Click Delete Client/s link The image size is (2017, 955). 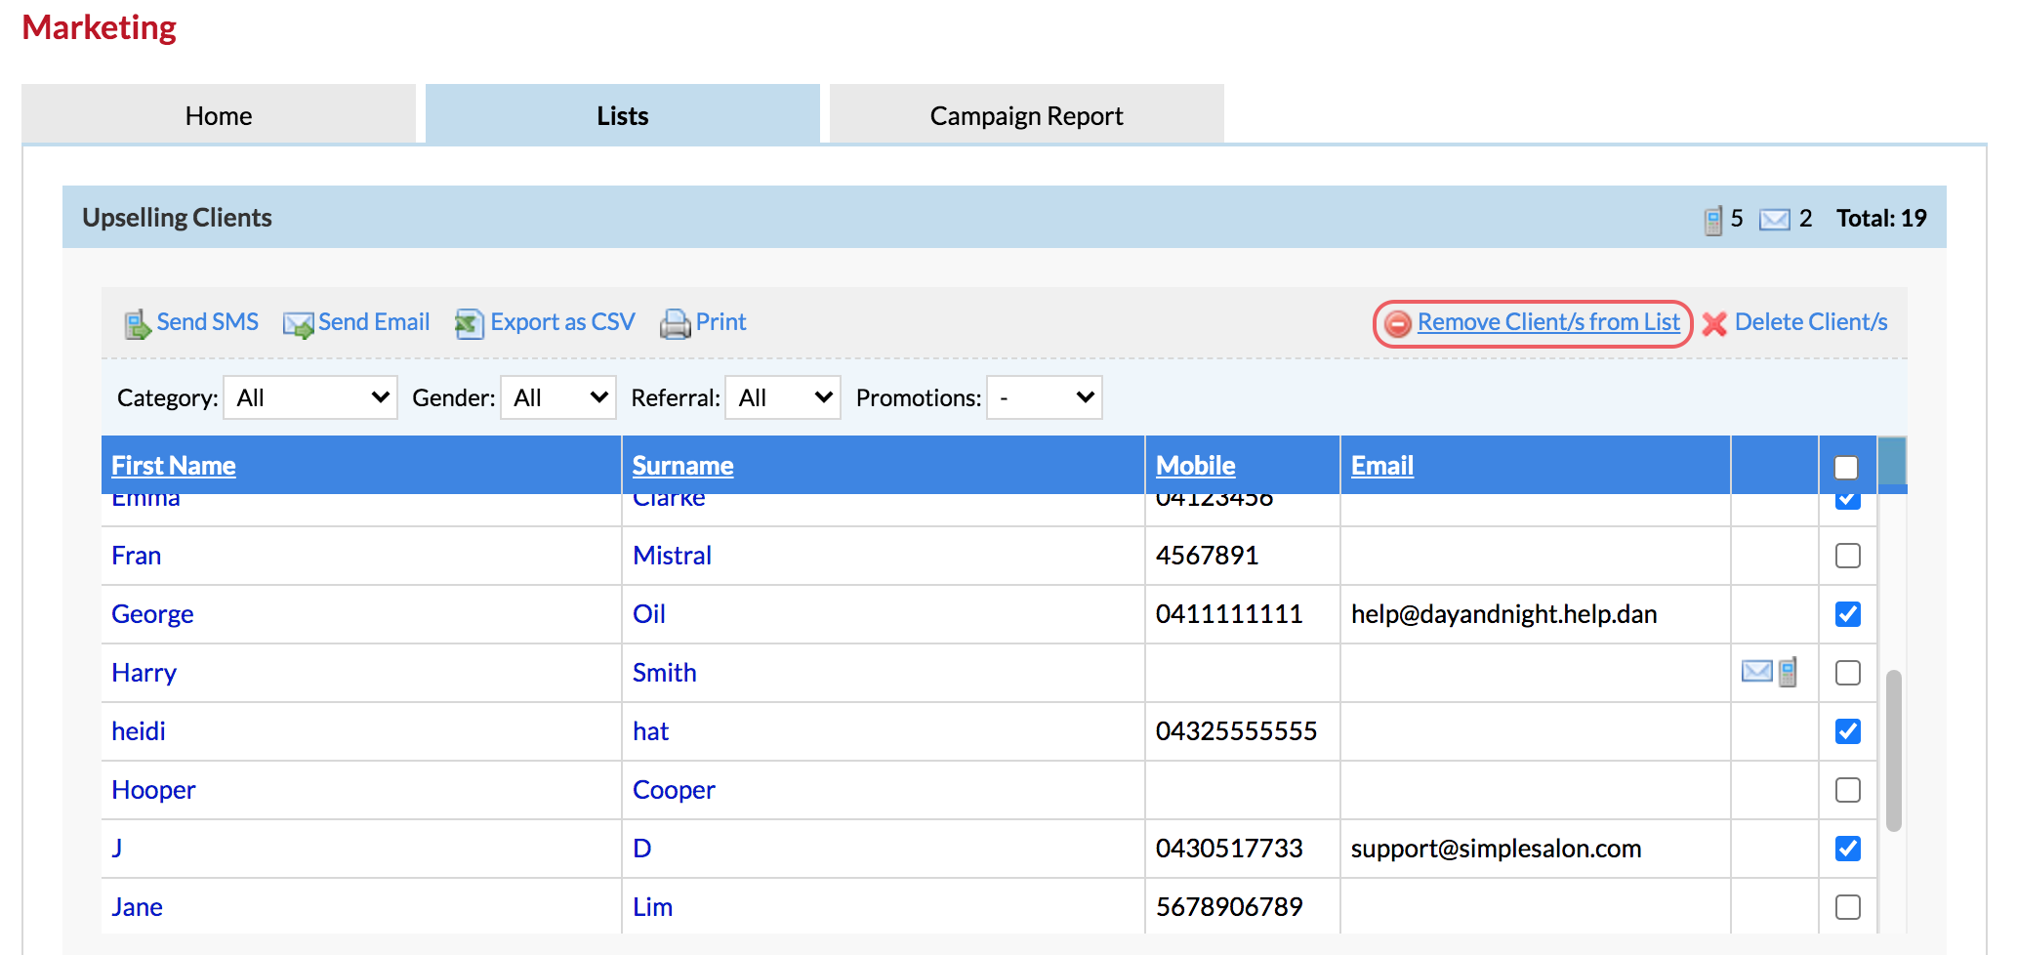tap(1811, 322)
